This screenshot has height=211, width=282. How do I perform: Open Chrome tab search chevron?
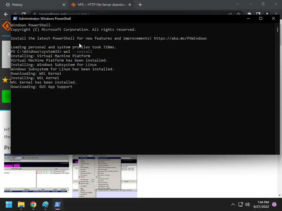238,4
